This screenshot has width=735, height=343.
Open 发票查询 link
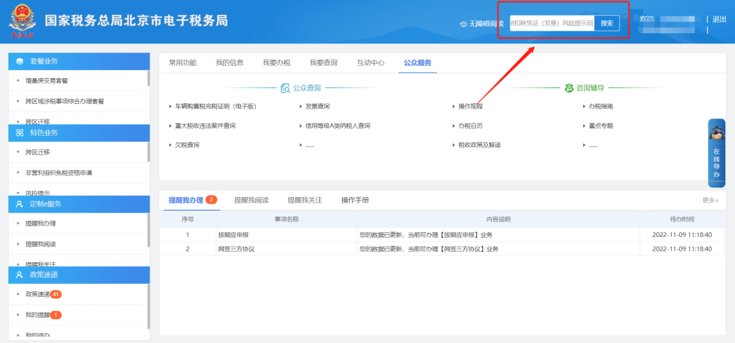(317, 107)
